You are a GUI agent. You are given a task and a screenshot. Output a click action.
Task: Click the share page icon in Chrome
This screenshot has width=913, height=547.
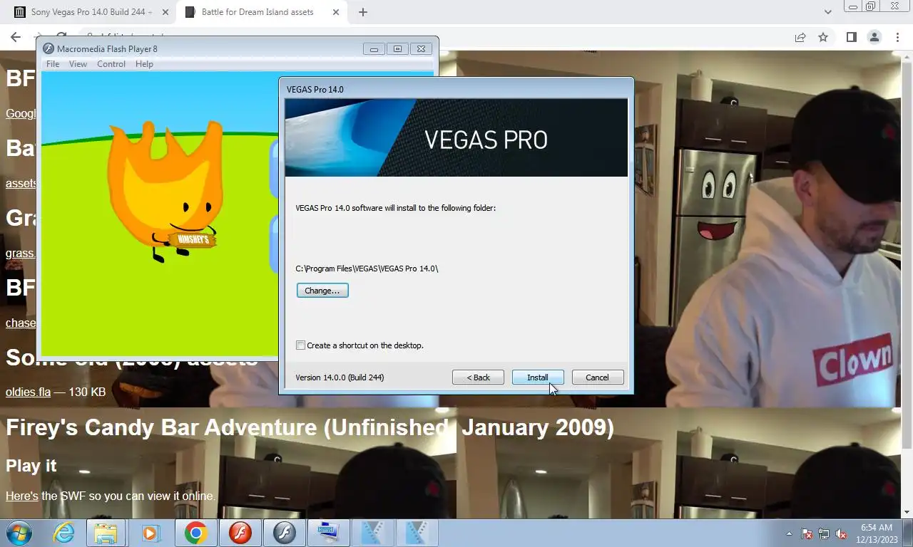pos(800,37)
